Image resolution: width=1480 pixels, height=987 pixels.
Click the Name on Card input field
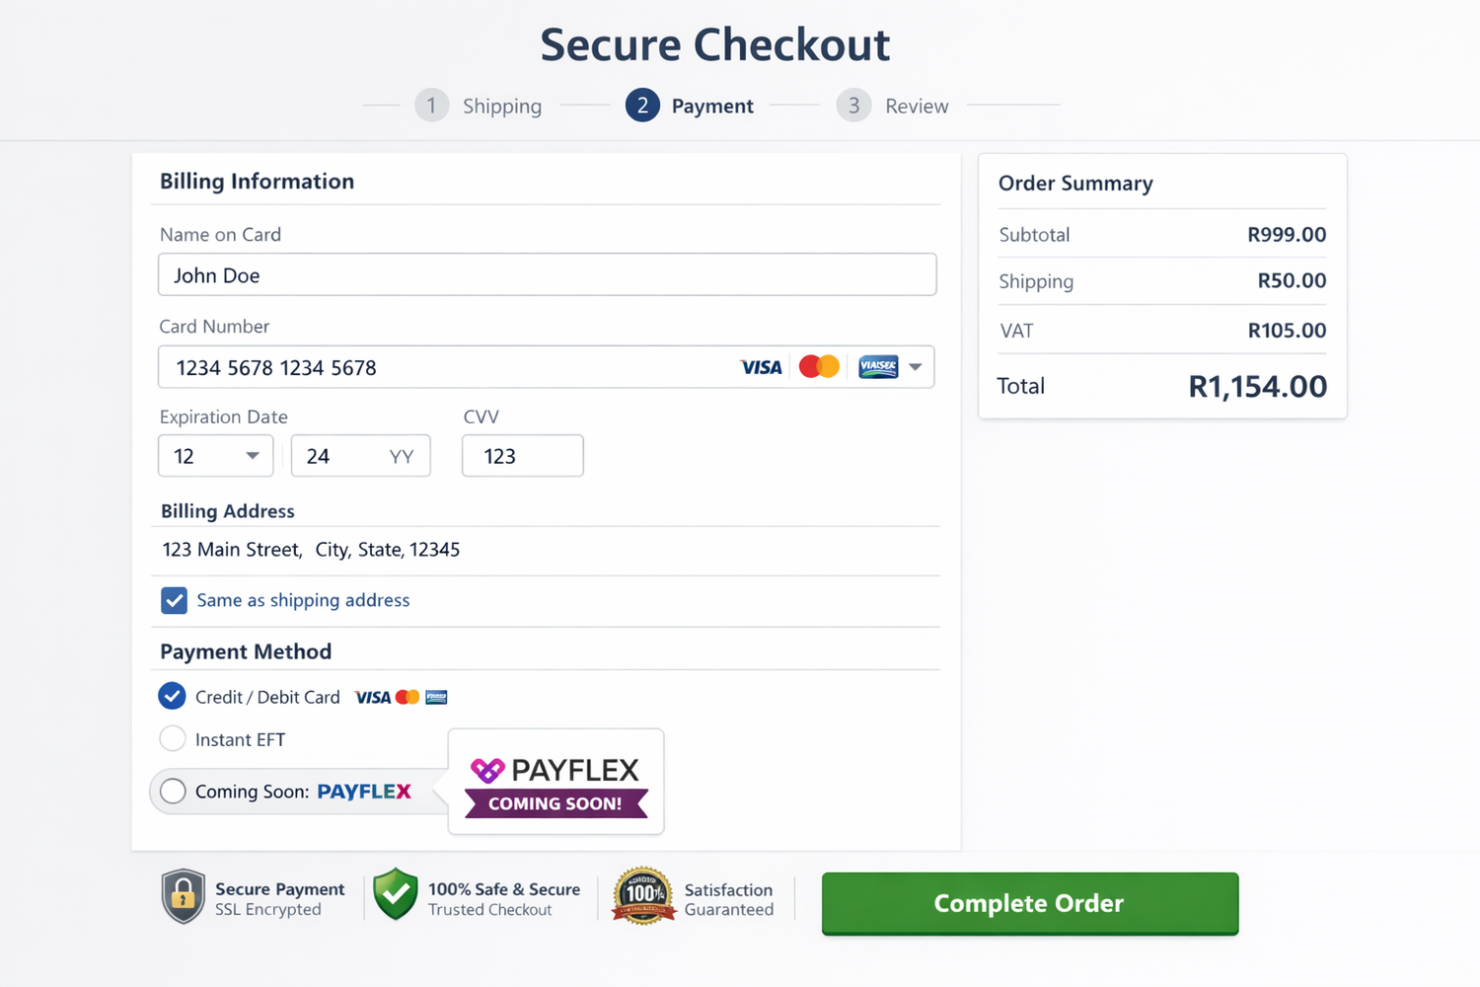coord(547,275)
